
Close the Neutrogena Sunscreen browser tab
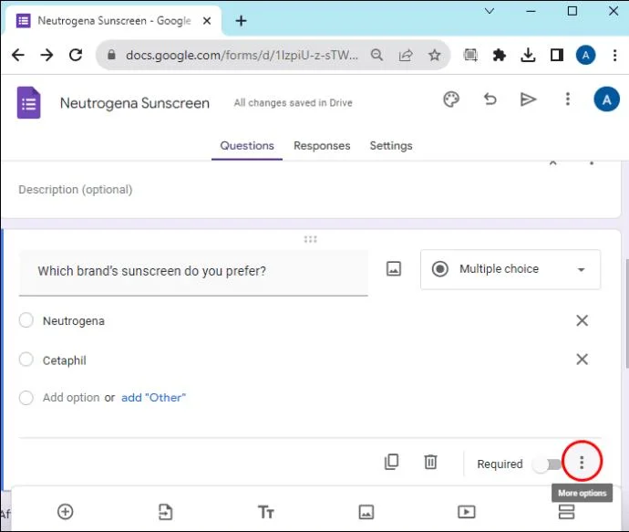pos(207,20)
